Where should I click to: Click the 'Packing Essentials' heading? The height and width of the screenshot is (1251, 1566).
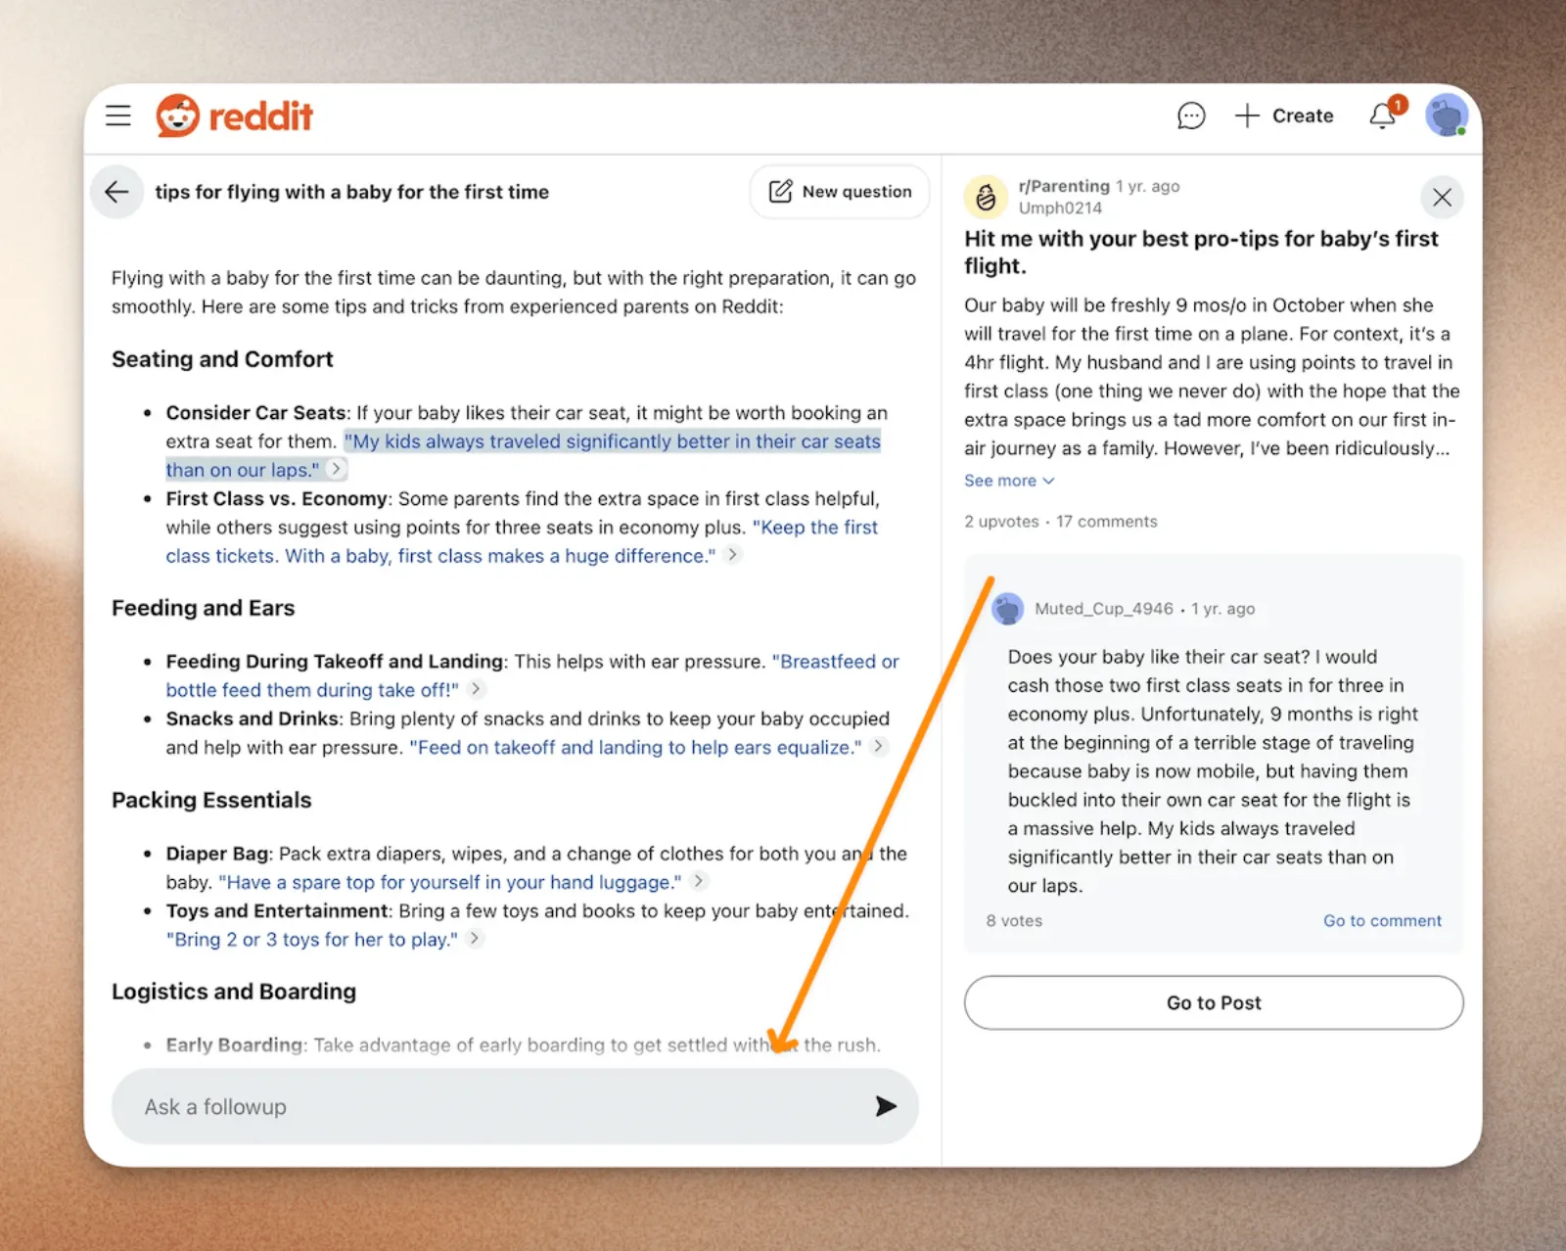211,800
